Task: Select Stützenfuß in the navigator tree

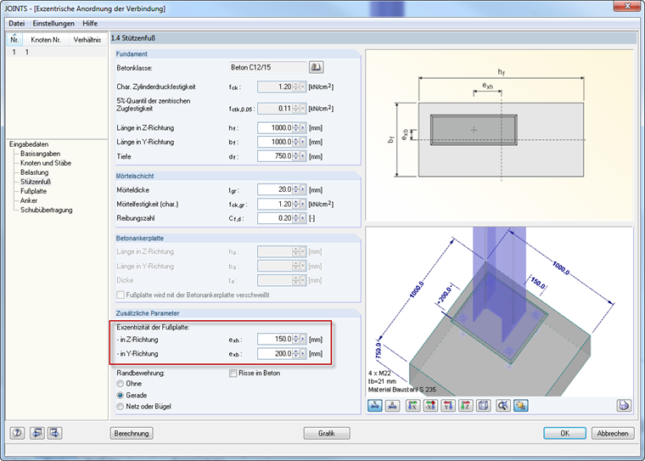Action: point(36,182)
